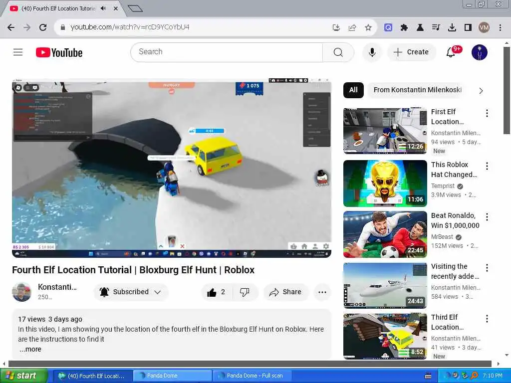Open This Roblox Hat Changed thumbnail
The height and width of the screenshot is (383, 511).
pos(385,184)
